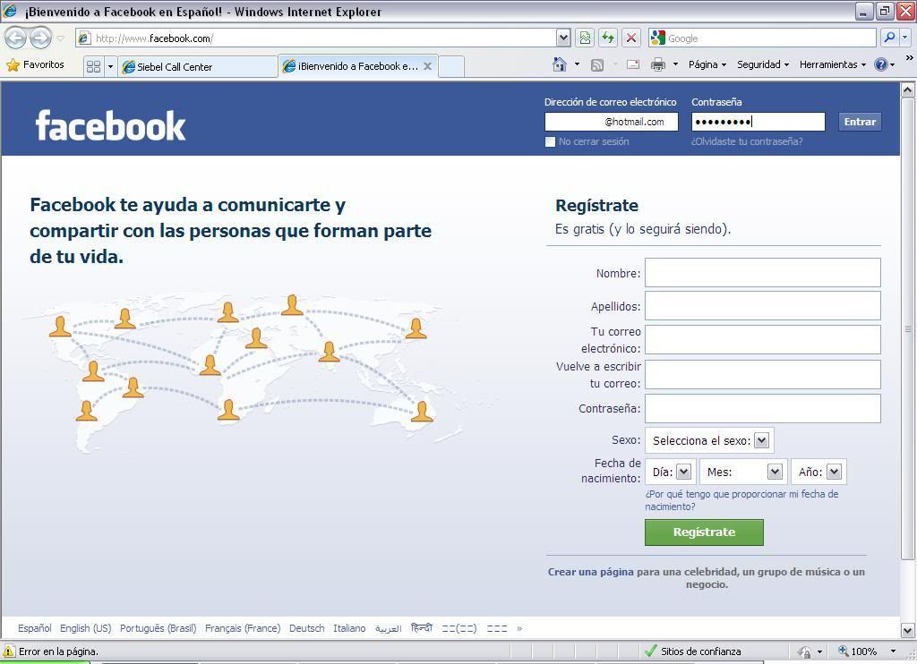Switch language to Deutsch
Screen dimensions: 917x664
(307, 628)
